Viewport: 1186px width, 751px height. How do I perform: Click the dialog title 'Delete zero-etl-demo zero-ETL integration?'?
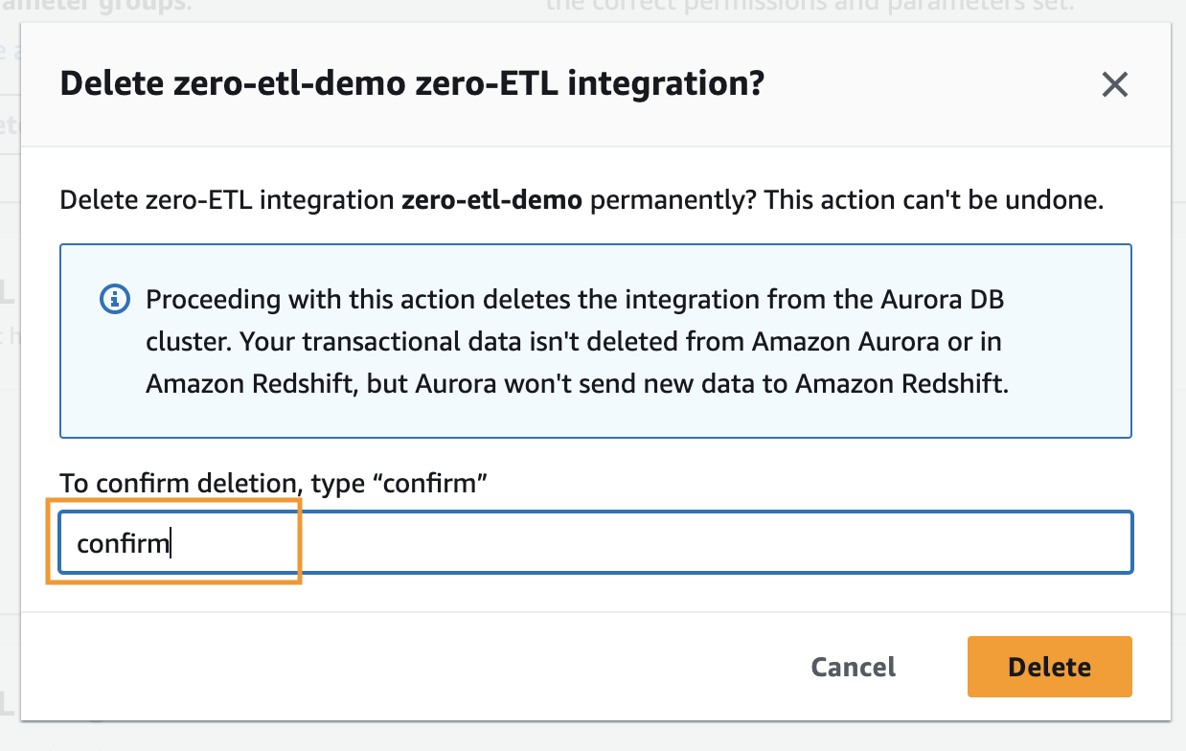(411, 84)
